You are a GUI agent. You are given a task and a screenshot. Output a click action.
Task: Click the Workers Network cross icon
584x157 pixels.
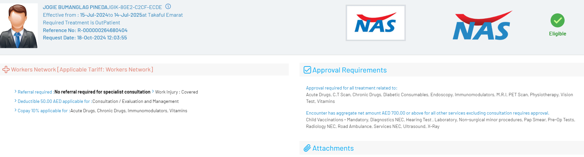tap(6, 69)
